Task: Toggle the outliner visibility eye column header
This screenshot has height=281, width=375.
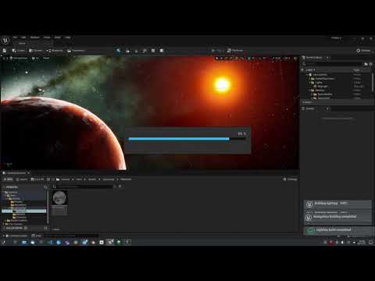Action: point(302,70)
